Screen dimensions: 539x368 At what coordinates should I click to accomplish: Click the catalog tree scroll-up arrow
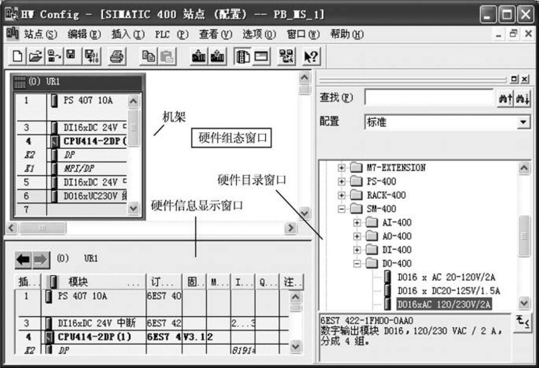click(x=524, y=168)
